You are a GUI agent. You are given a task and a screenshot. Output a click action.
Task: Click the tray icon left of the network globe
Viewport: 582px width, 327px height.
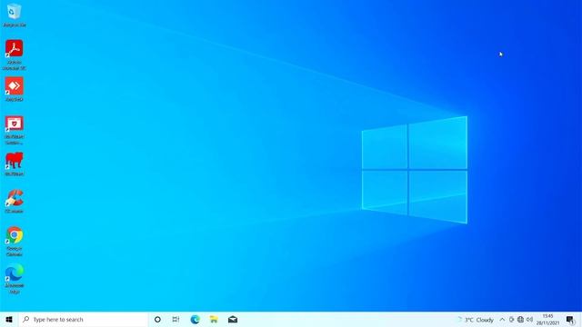[x=511, y=320]
